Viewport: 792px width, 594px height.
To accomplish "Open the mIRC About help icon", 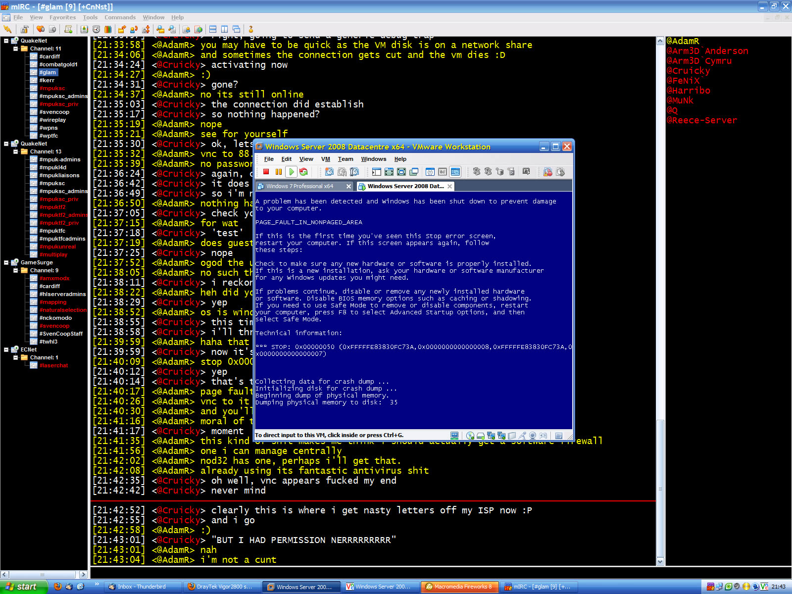I will pyautogui.click(x=251, y=29).
